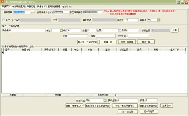Click the 批号 input field

click(78, 36)
